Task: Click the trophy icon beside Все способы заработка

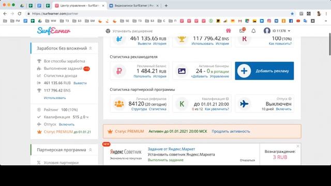Action: coord(39,61)
